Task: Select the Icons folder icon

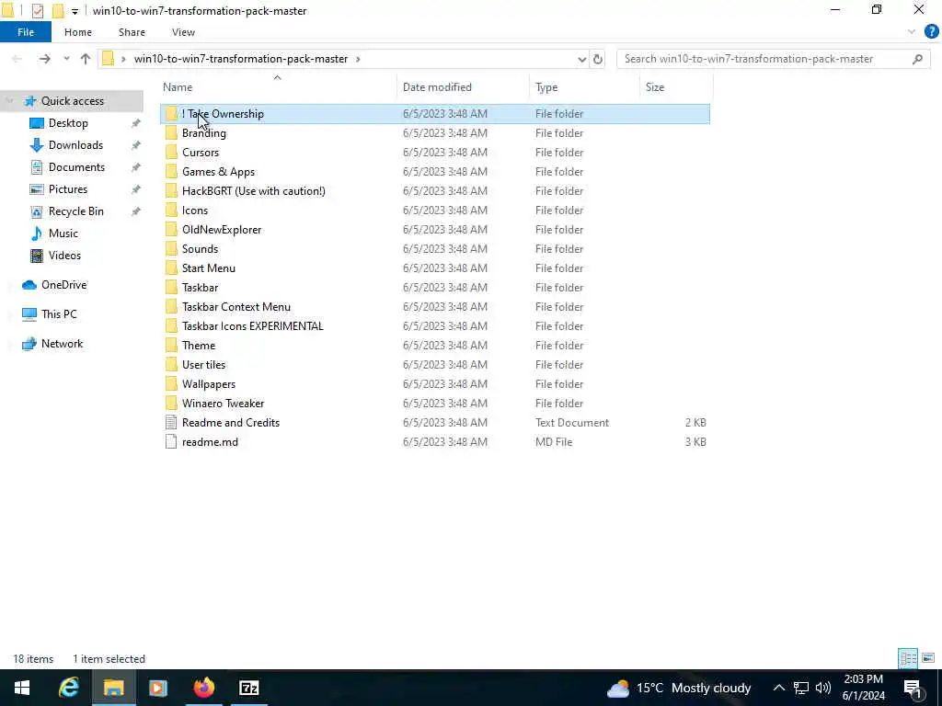Action: pos(171,211)
